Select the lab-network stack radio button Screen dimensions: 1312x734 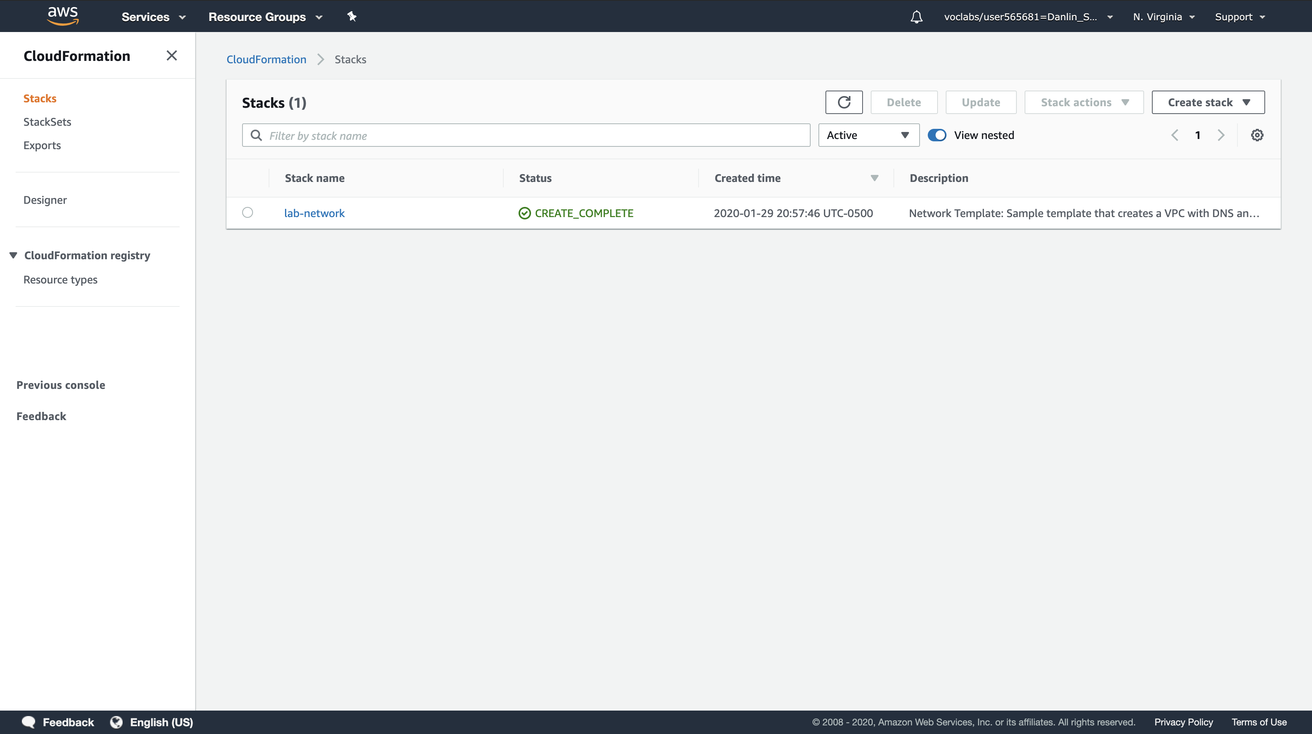[x=248, y=212]
